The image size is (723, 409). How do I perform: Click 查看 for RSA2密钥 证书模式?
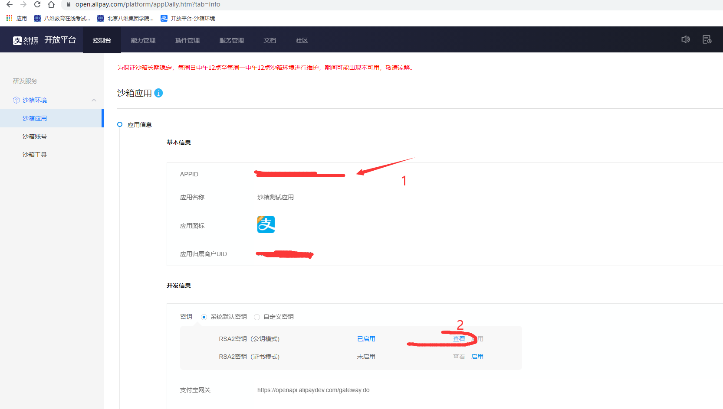pyautogui.click(x=459, y=357)
